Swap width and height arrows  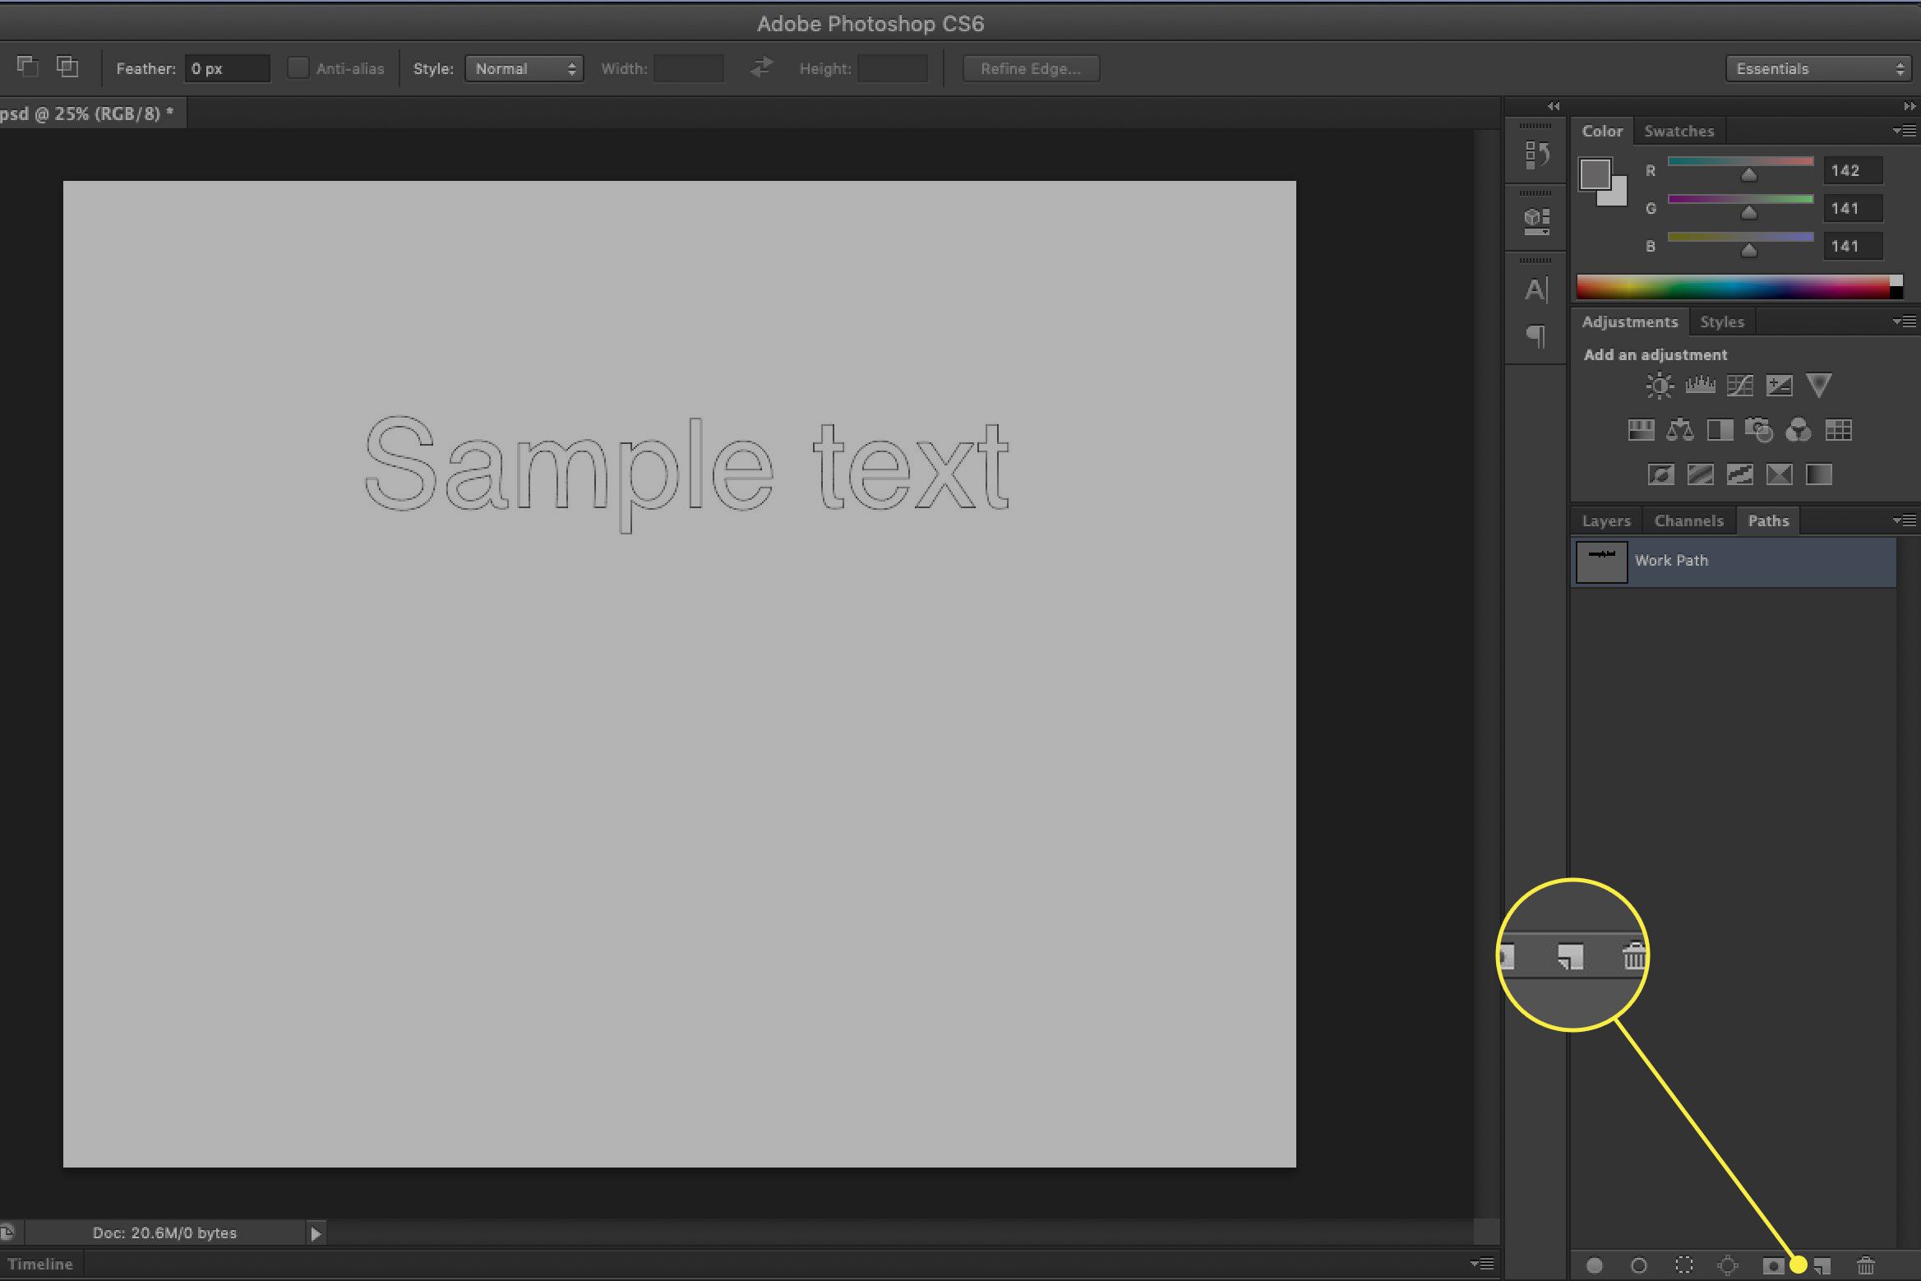coord(762,67)
